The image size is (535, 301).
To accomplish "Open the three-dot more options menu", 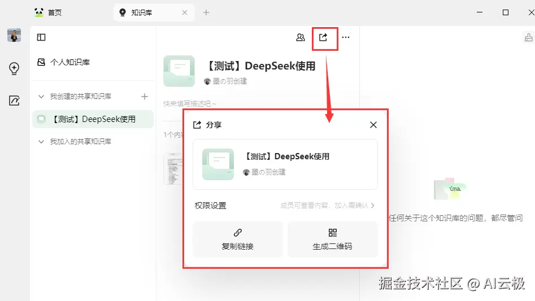I will [x=346, y=37].
